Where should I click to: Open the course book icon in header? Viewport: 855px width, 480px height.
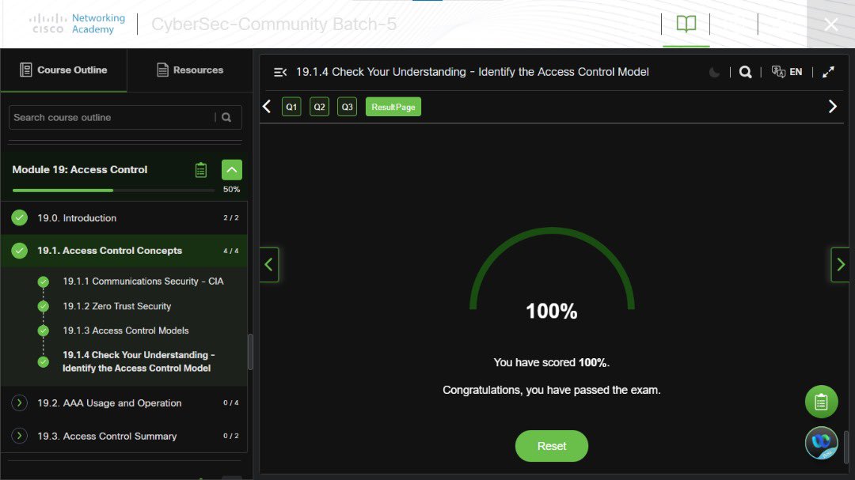686,24
